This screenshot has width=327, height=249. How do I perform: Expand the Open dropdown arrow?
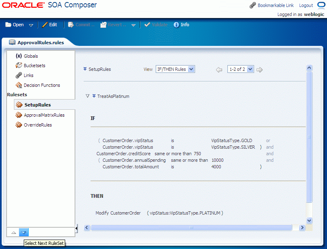click(31, 25)
